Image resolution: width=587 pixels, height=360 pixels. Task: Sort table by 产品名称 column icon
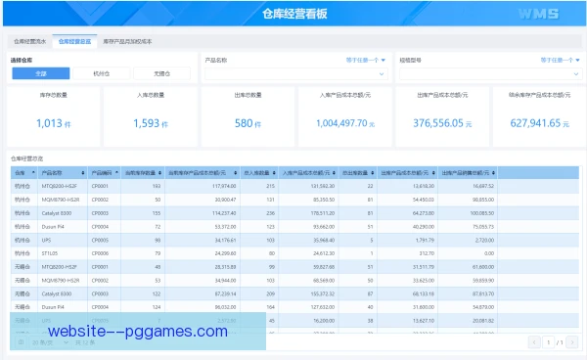click(x=83, y=172)
